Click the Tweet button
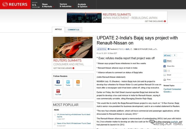 (x=167, y=55)
